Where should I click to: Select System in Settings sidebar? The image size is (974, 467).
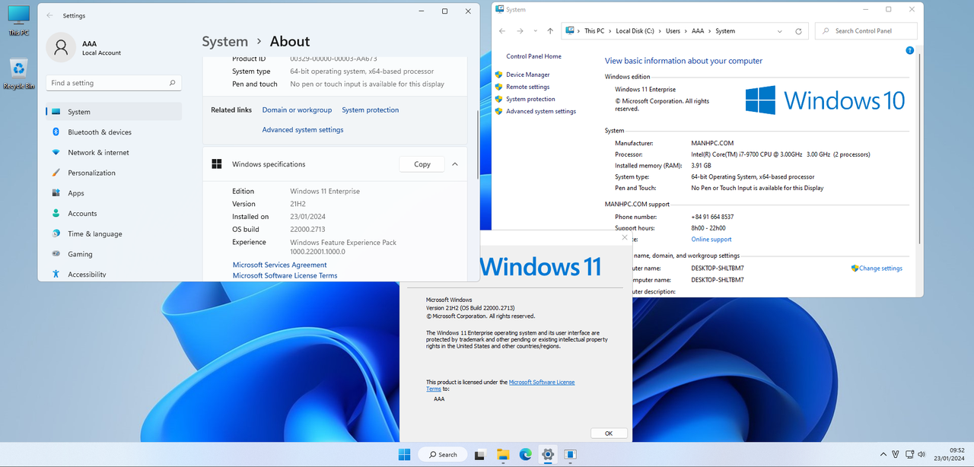click(114, 112)
